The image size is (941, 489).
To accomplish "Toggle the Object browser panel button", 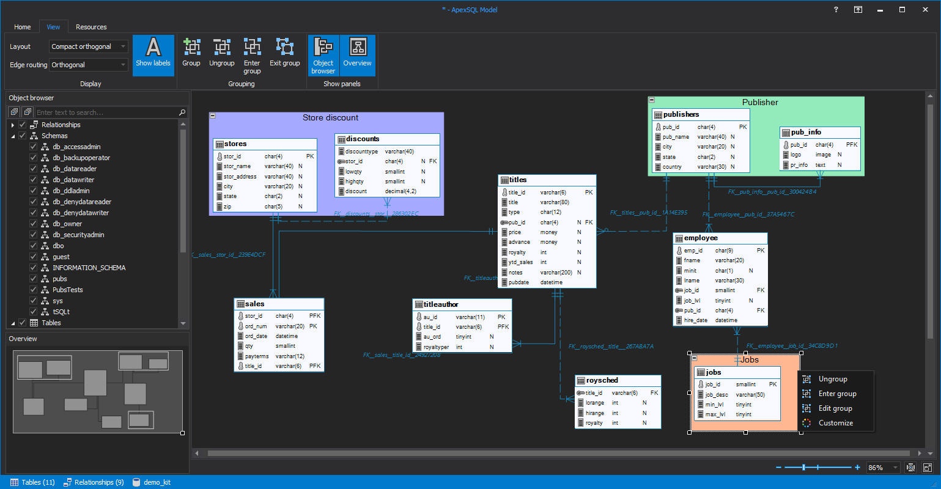I will pyautogui.click(x=323, y=55).
